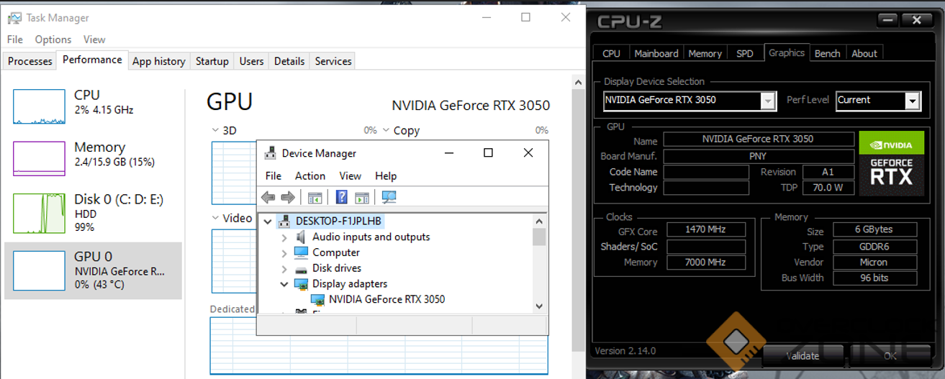Expand the Disk drives node
This screenshot has width=945, height=379.
pos(284,268)
